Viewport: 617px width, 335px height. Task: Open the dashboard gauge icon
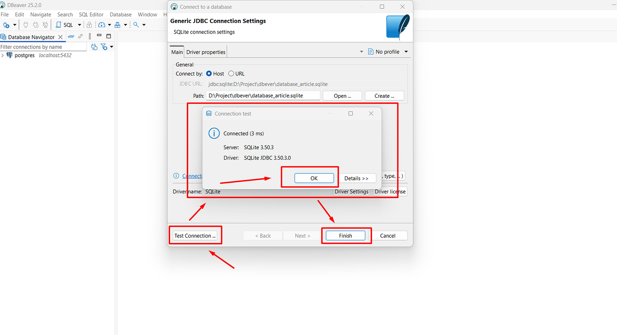102,25
